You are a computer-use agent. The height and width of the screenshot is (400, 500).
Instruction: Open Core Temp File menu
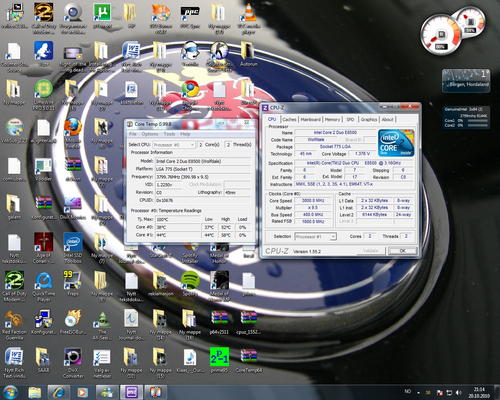[133, 134]
